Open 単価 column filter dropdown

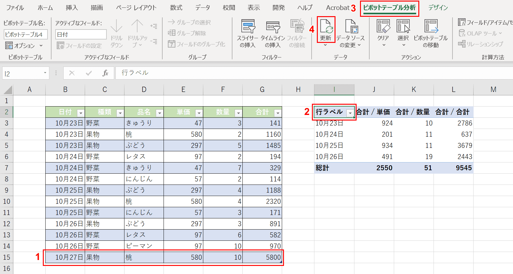[199, 113]
